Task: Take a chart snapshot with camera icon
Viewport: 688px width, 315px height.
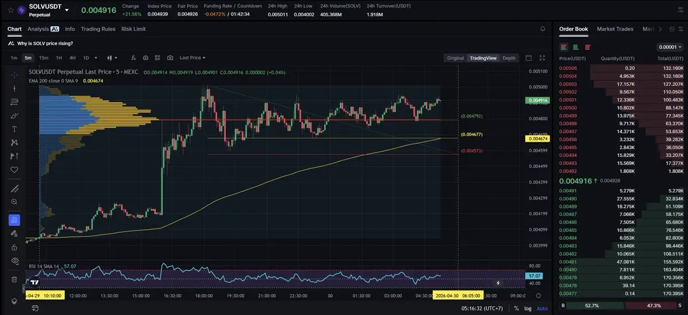Action: [170, 58]
